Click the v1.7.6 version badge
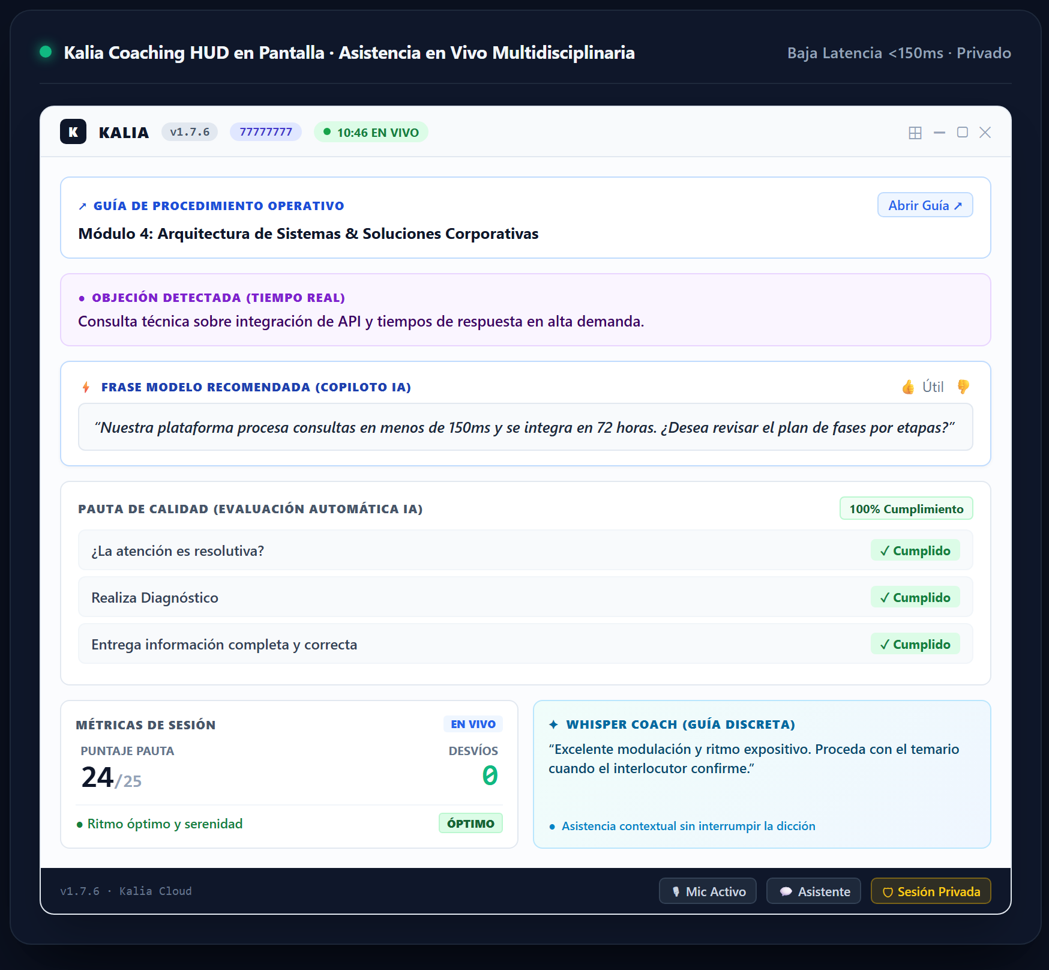 [190, 132]
